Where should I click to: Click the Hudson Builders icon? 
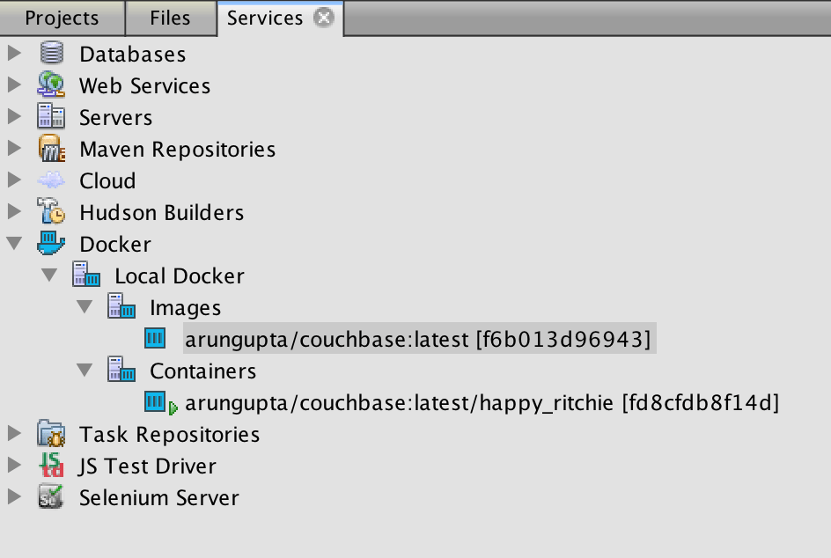point(50,212)
